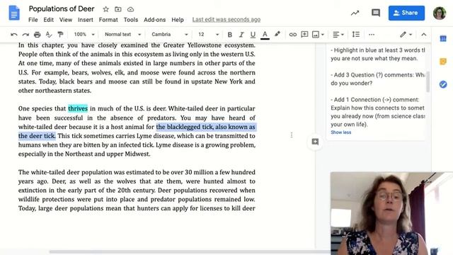Image resolution: width=453 pixels, height=255 pixels.
Task: Toggle Bold formatting
Action: click(229, 35)
